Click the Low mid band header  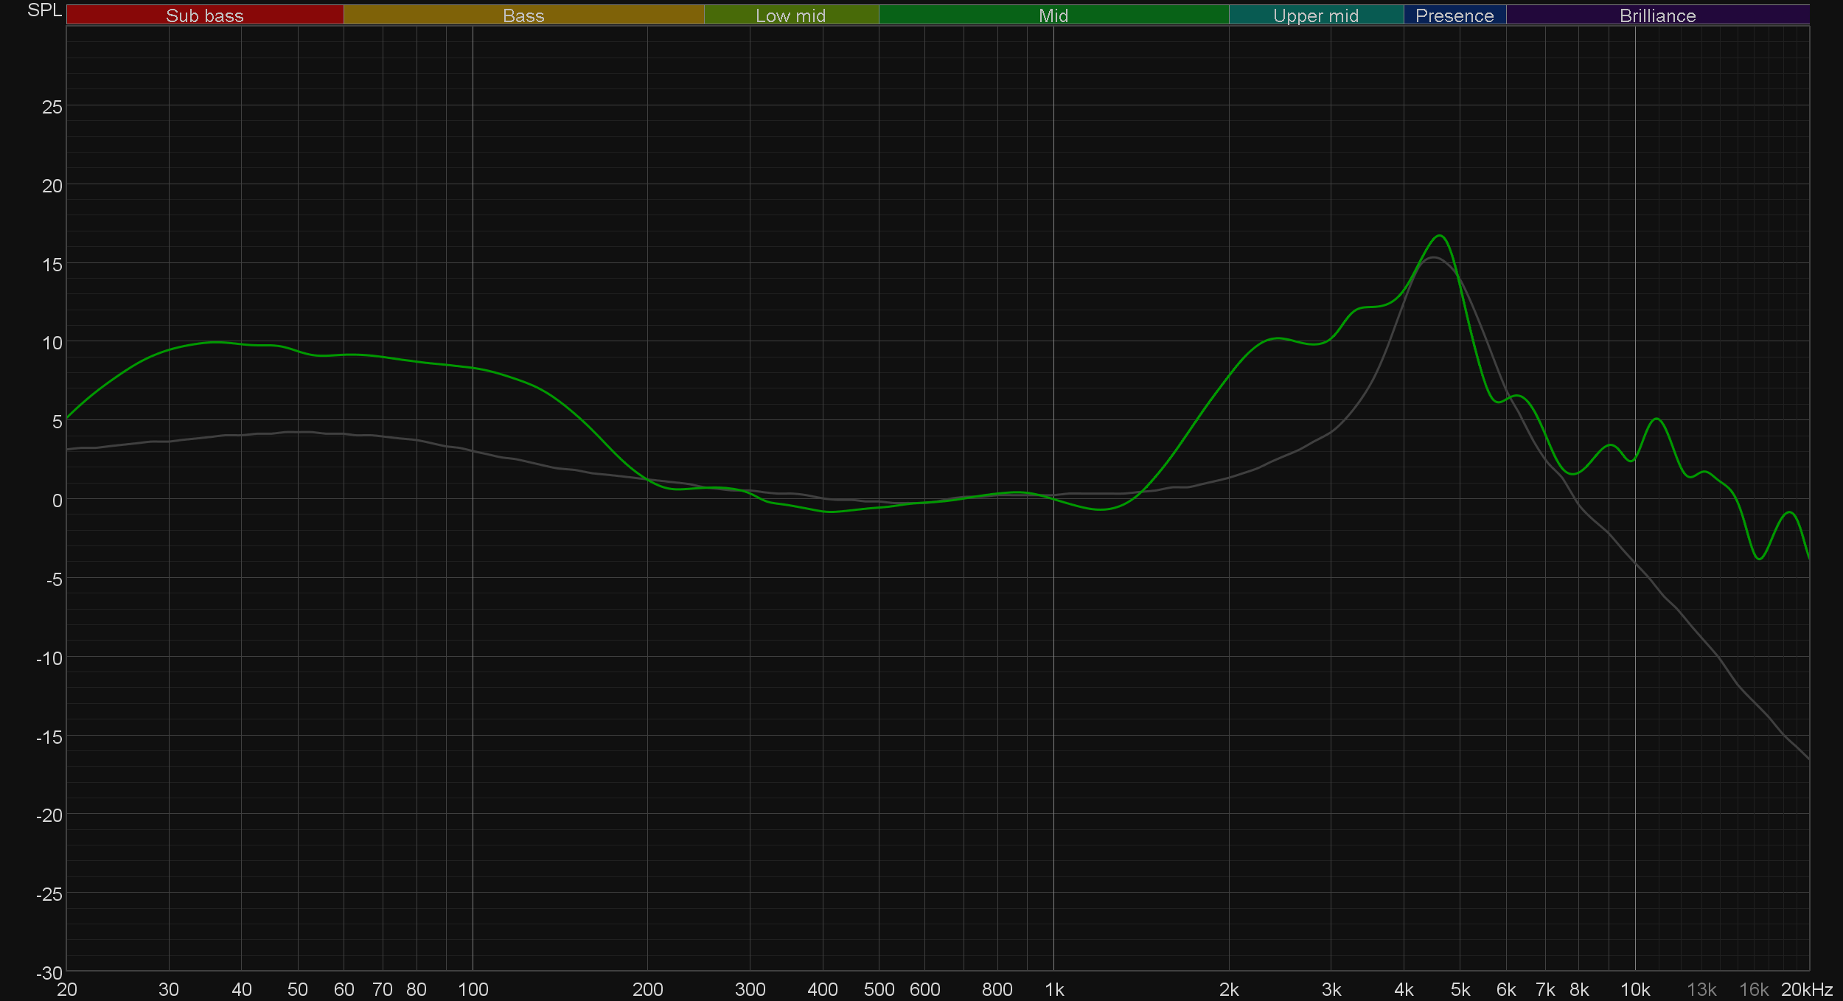pyautogui.click(x=790, y=15)
